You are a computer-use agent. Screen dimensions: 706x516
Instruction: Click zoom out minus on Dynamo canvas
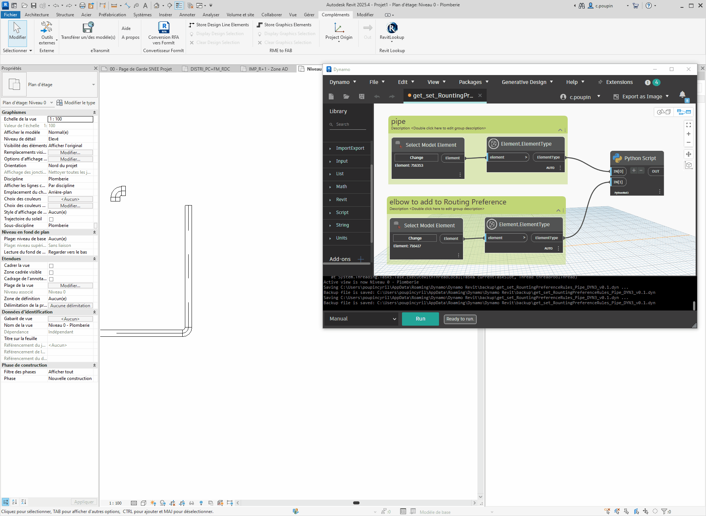[689, 142]
